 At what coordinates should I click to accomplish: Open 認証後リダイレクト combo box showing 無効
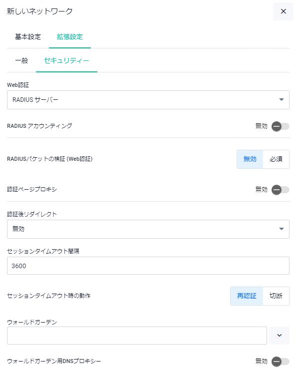tap(148, 229)
